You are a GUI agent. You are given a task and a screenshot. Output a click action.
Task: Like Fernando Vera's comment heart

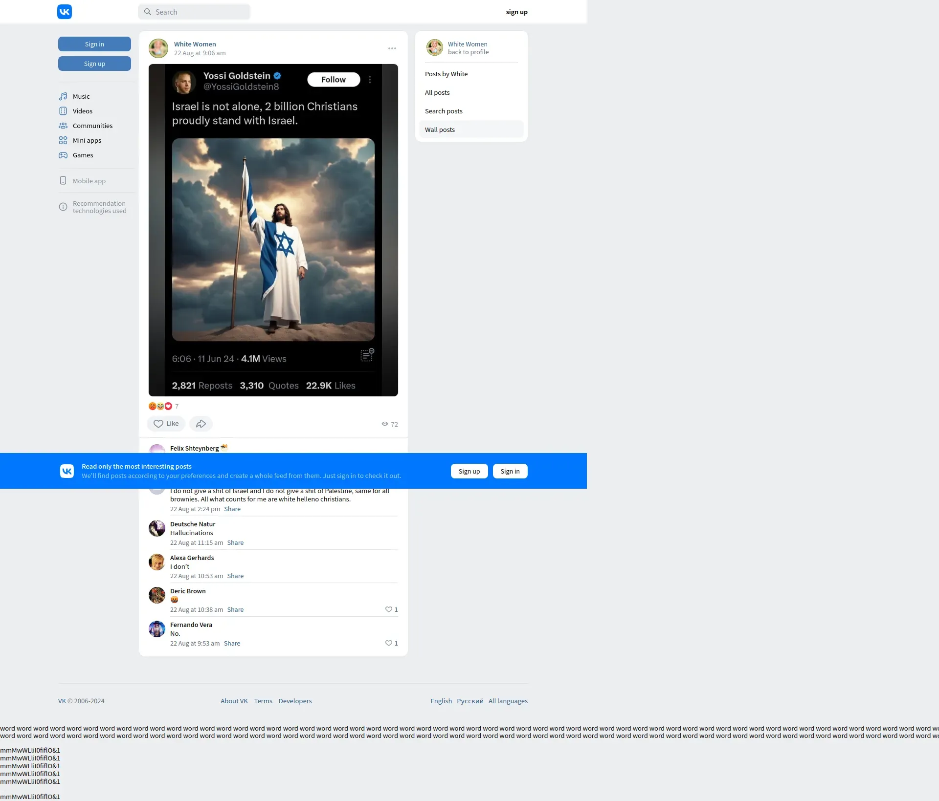pos(389,643)
